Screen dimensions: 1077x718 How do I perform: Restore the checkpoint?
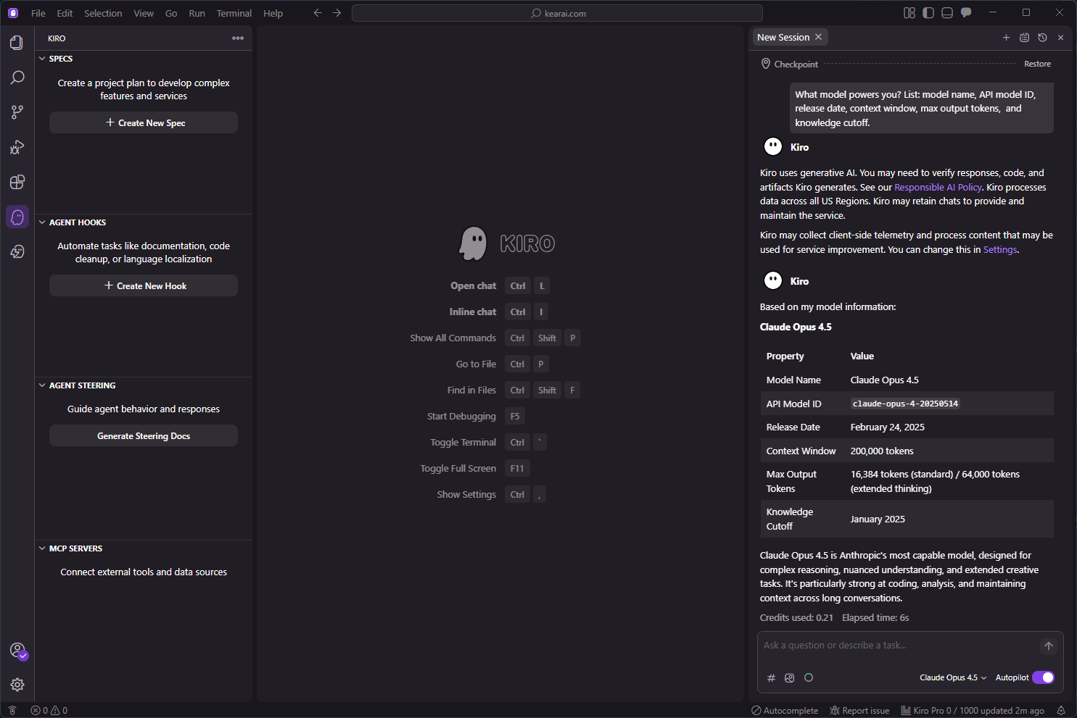point(1037,64)
